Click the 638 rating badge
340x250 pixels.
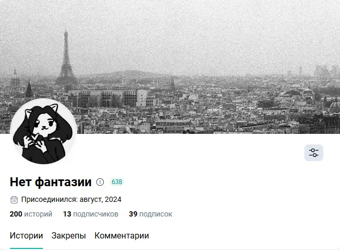pos(117,182)
